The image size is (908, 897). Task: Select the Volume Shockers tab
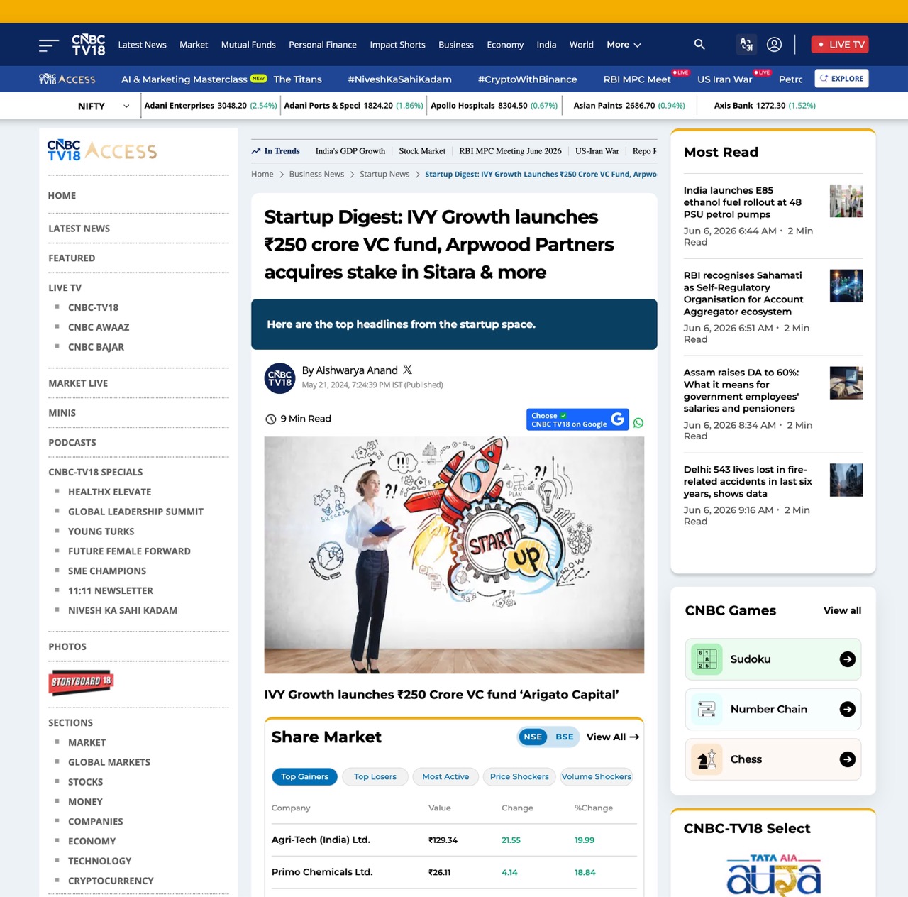click(597, 776)
